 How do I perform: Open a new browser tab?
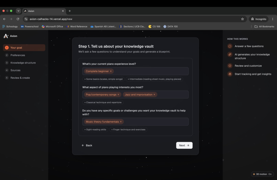pyautogui.click(x=70, y=11)
